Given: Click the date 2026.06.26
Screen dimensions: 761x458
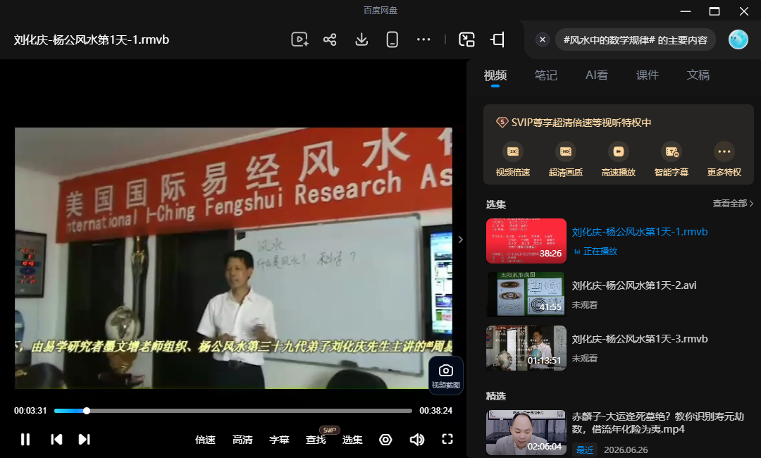Looking at the screenshot, I should 626,450.
